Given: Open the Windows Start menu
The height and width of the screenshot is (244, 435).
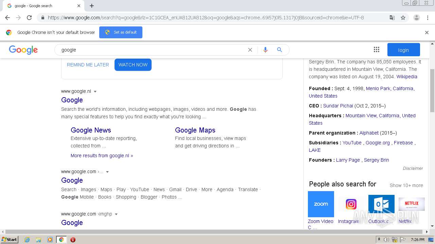Looking at the screenshot, I should click(x=10, y=240).
